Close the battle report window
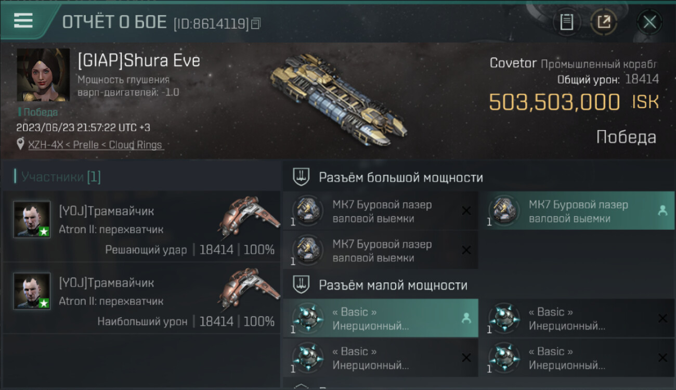This screenshot has width=676, height=390. point(649,22)
